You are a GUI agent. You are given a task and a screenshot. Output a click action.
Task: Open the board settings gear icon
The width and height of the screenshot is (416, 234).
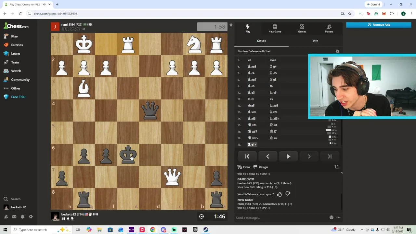231,25
